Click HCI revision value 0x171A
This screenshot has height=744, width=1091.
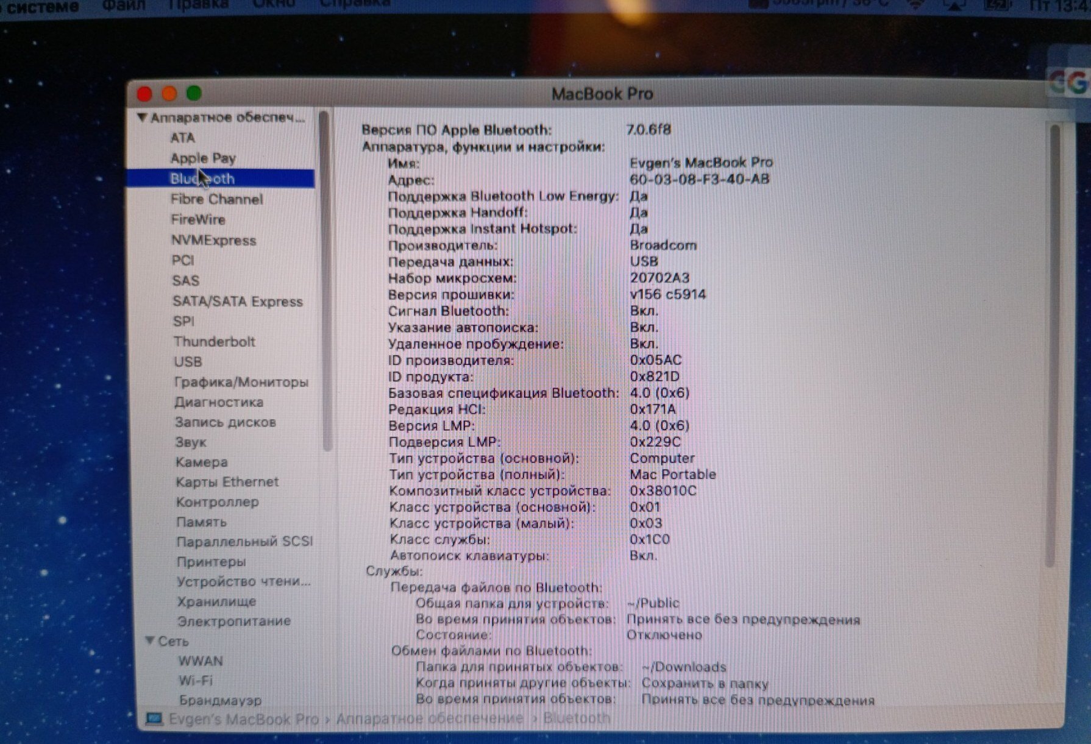click(652, 409)
